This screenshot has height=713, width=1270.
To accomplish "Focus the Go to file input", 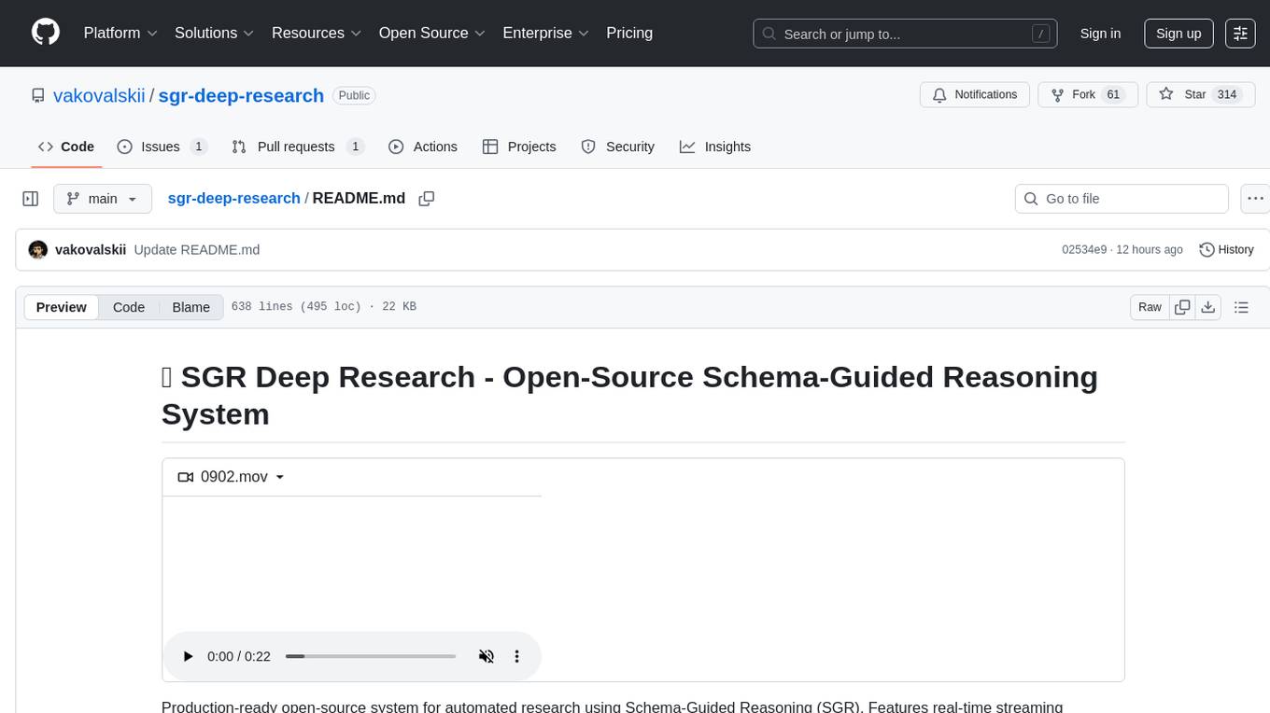I will [1122, 199].
